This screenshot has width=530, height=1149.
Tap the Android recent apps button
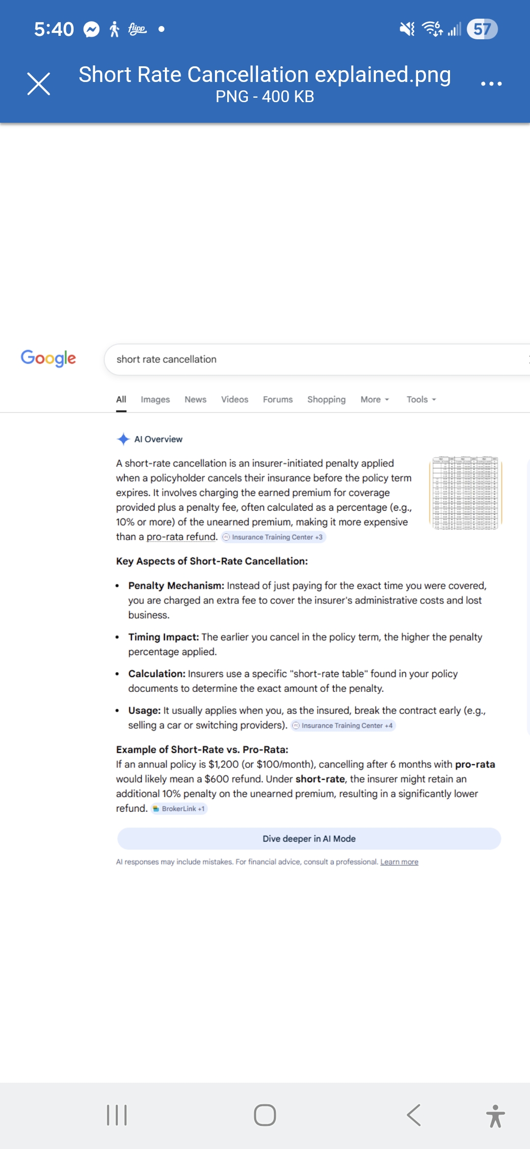coord(117,1115)
